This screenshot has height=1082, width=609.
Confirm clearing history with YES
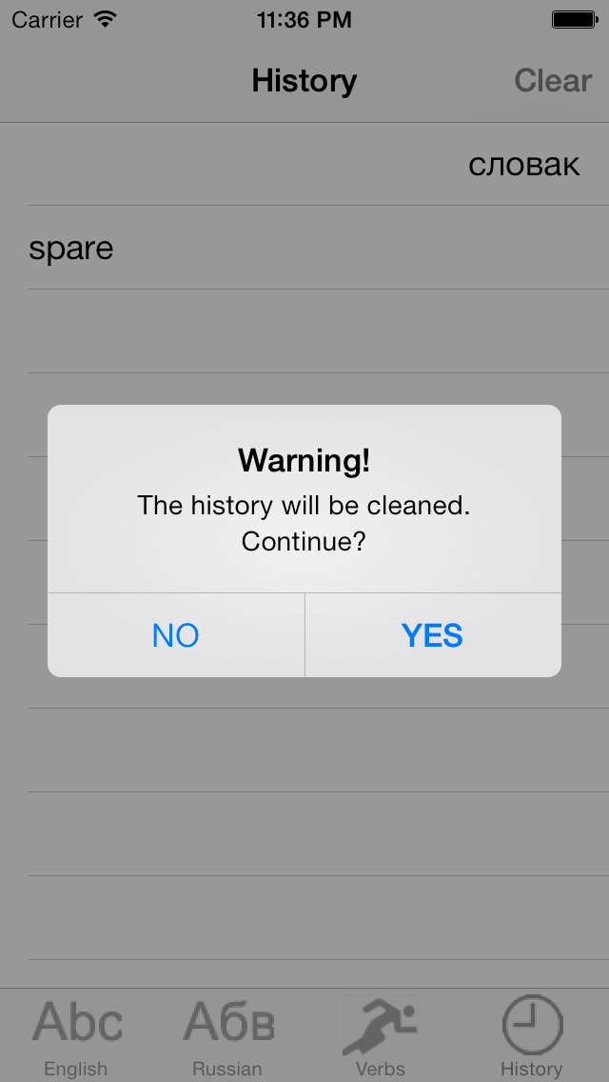(432, 635)
